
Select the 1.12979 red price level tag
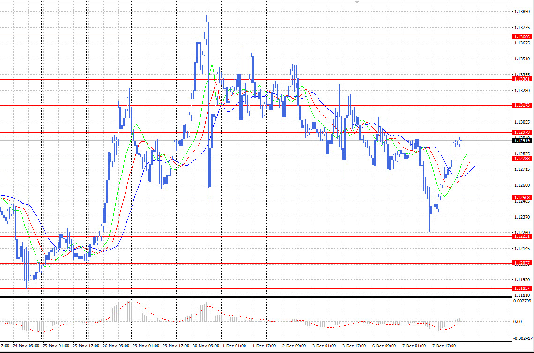[522, 132]
